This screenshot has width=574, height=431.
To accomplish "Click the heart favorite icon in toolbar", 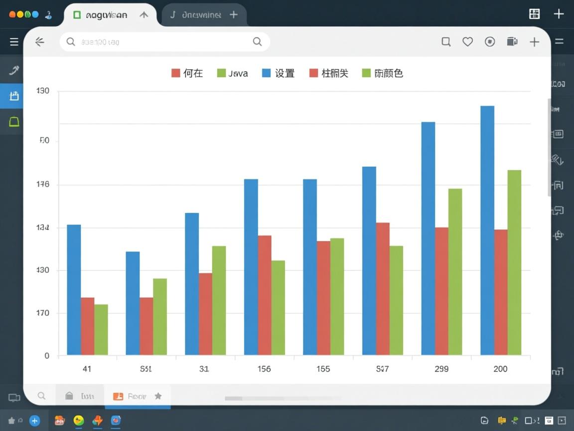I will coord(467,42).
